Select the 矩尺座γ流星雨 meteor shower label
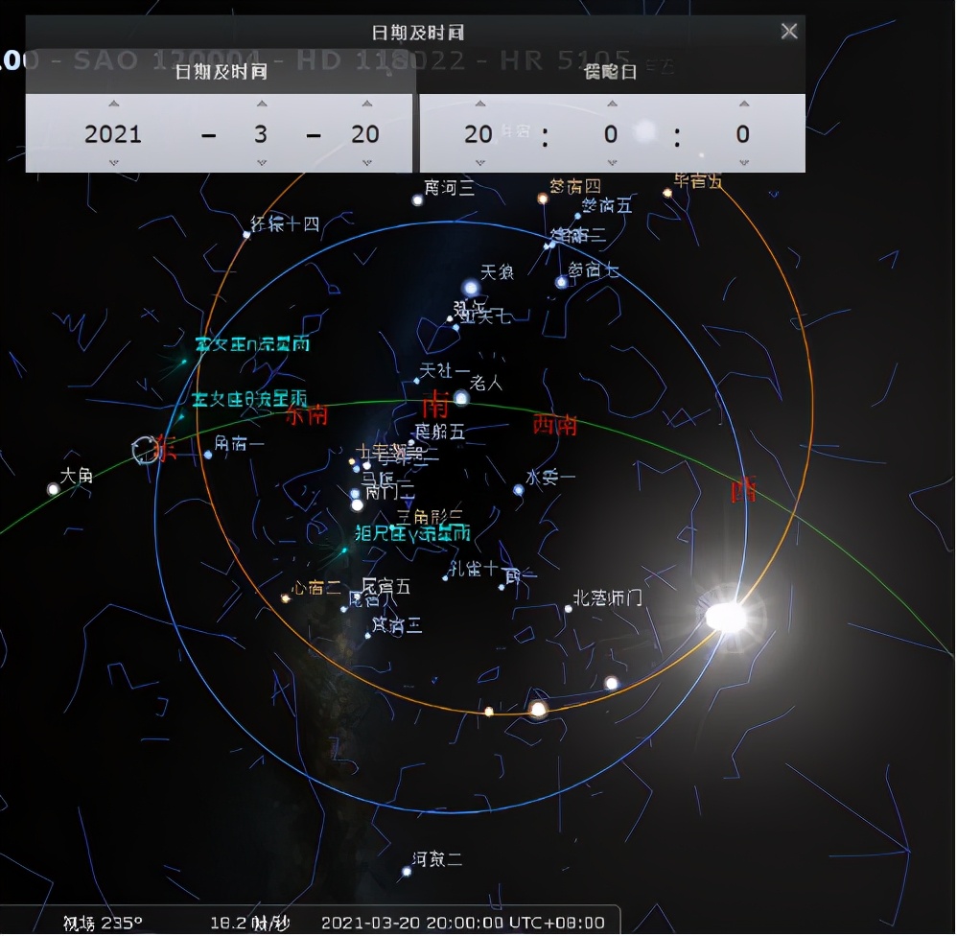The height and width of the screenshot is (936, 957). tap(412, 533)
